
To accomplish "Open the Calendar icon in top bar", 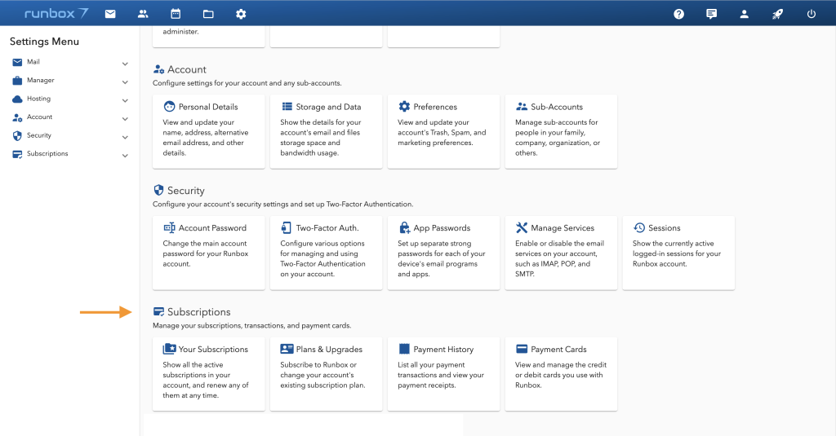I will 176,14.
